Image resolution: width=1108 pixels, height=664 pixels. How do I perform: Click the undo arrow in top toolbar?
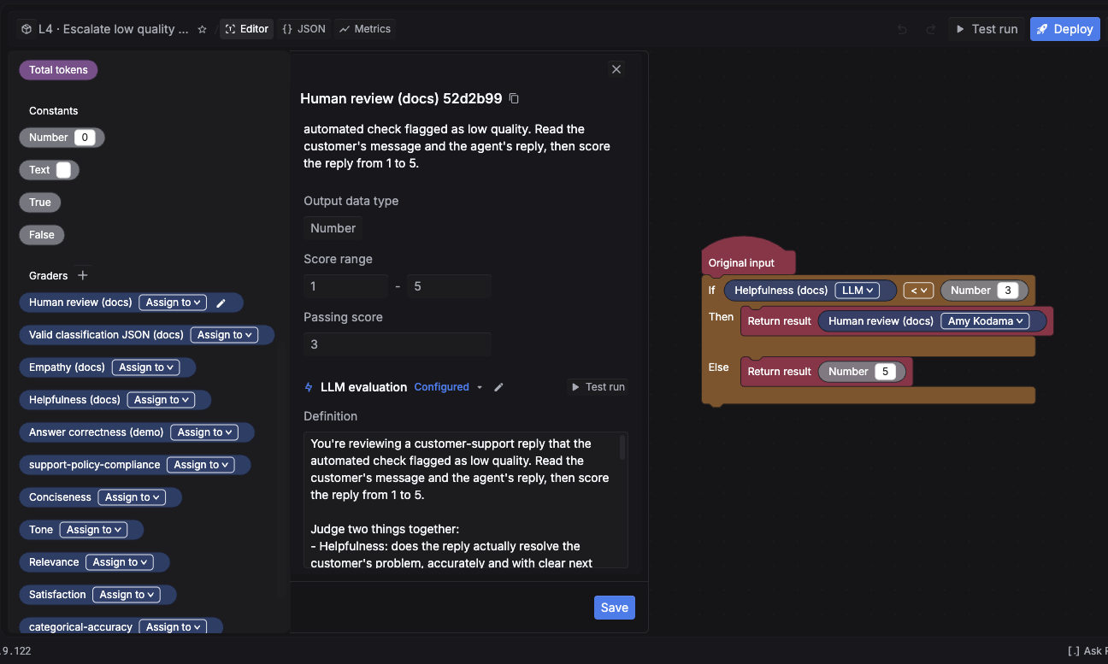pyautogui.click(x=902, y=29)
